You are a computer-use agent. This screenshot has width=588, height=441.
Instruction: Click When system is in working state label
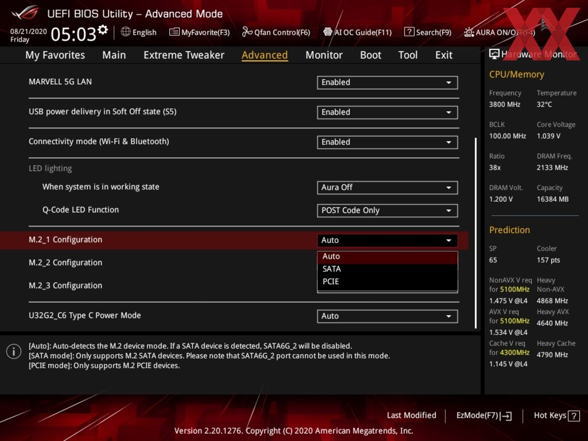[101, 187]
